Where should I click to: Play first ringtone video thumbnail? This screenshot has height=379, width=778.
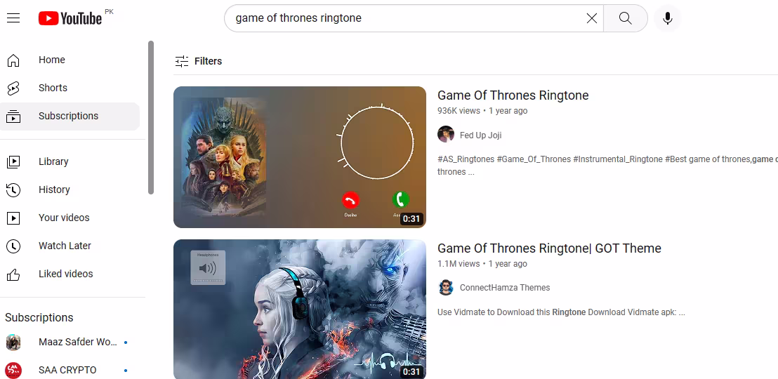click(x=300, y=157)
